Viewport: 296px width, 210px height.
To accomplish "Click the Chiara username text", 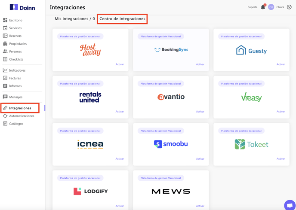I will point(280,7).
